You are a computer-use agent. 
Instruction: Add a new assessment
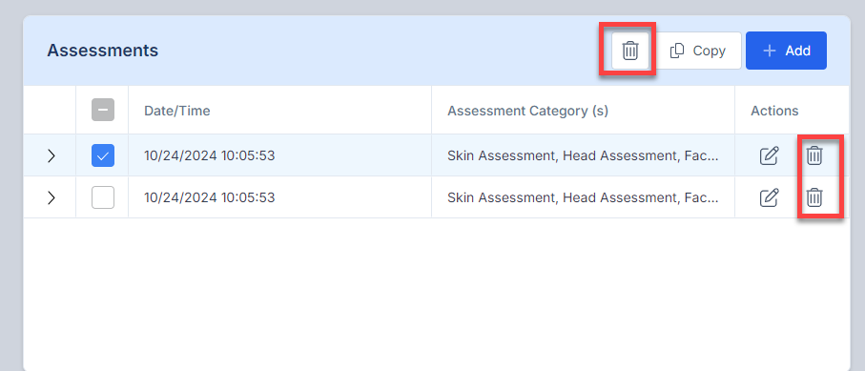pyautogui.click(x=786, y=51)
